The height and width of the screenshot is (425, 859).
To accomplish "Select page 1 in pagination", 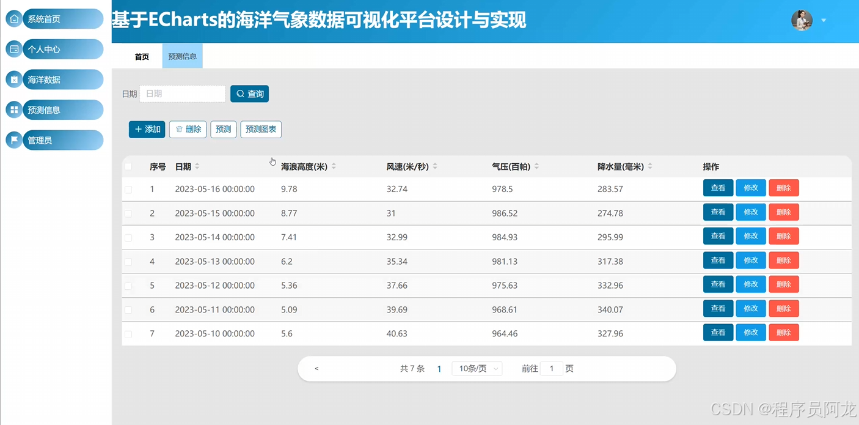I will [439, 369].
